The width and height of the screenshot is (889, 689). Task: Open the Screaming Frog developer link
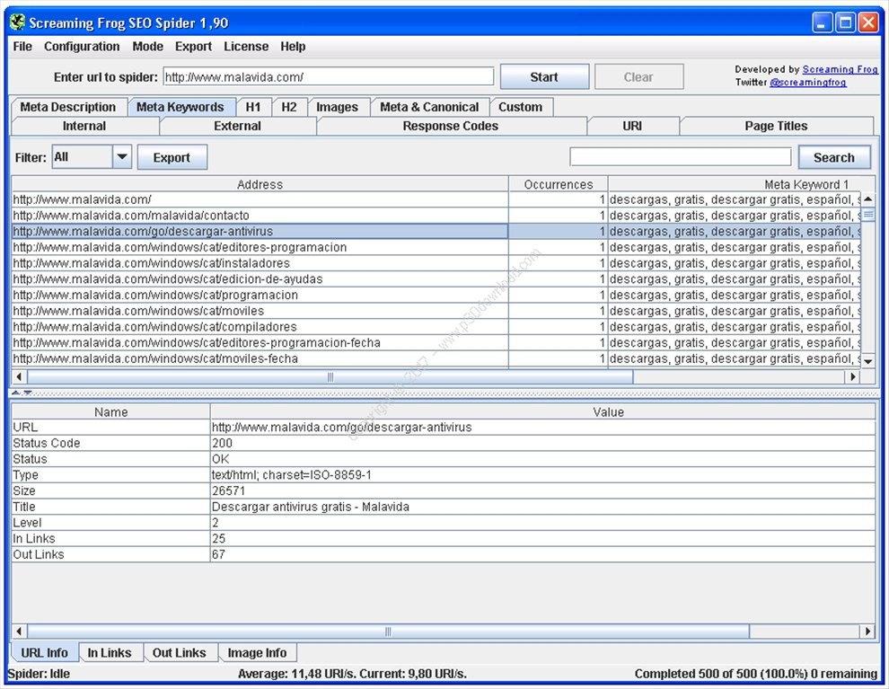pyautogui.click(x=841, y=69)
